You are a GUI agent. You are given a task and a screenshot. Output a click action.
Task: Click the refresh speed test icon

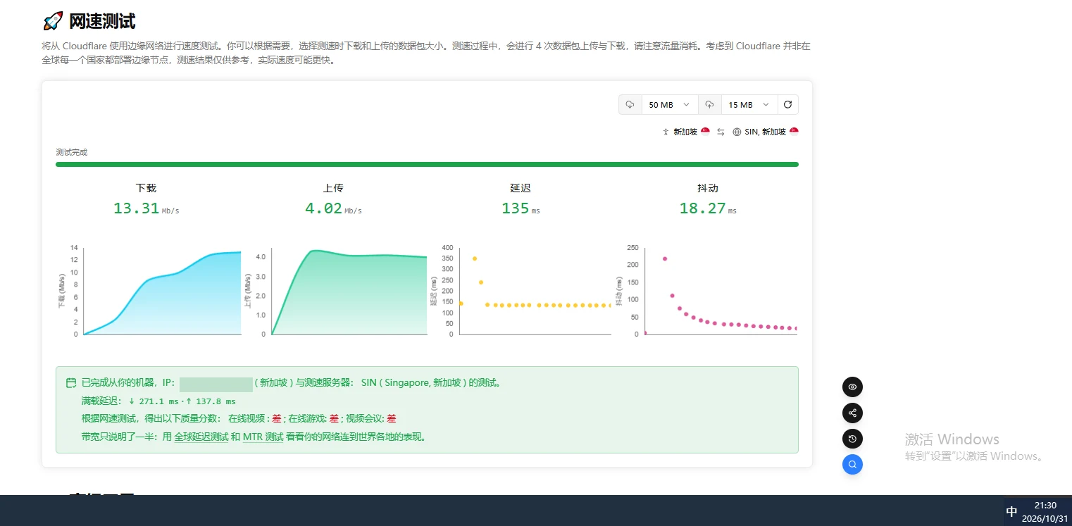(x=787, y=104)
